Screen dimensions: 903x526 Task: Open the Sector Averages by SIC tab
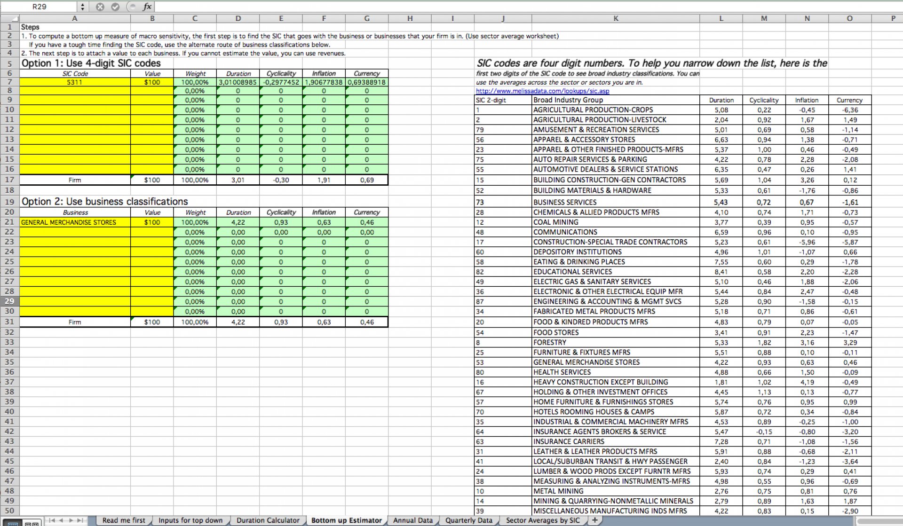tap(543, 520)
